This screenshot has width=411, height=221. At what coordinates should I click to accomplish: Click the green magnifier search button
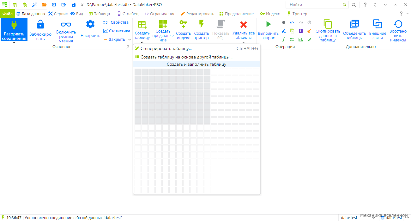click(345, 5)
